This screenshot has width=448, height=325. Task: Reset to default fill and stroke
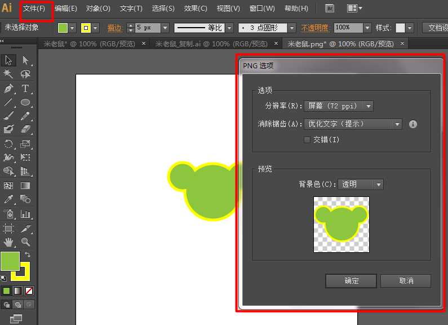point(3,278)
